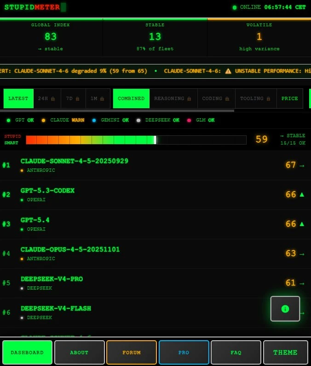Open the FAQ page
The height and width of the screenshot is (366, 311).
236,352
